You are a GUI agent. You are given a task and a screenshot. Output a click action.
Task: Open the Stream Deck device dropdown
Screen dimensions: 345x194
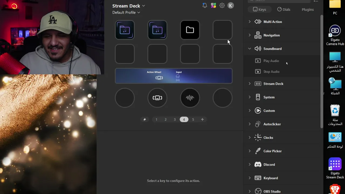click(x=129, y=6)
